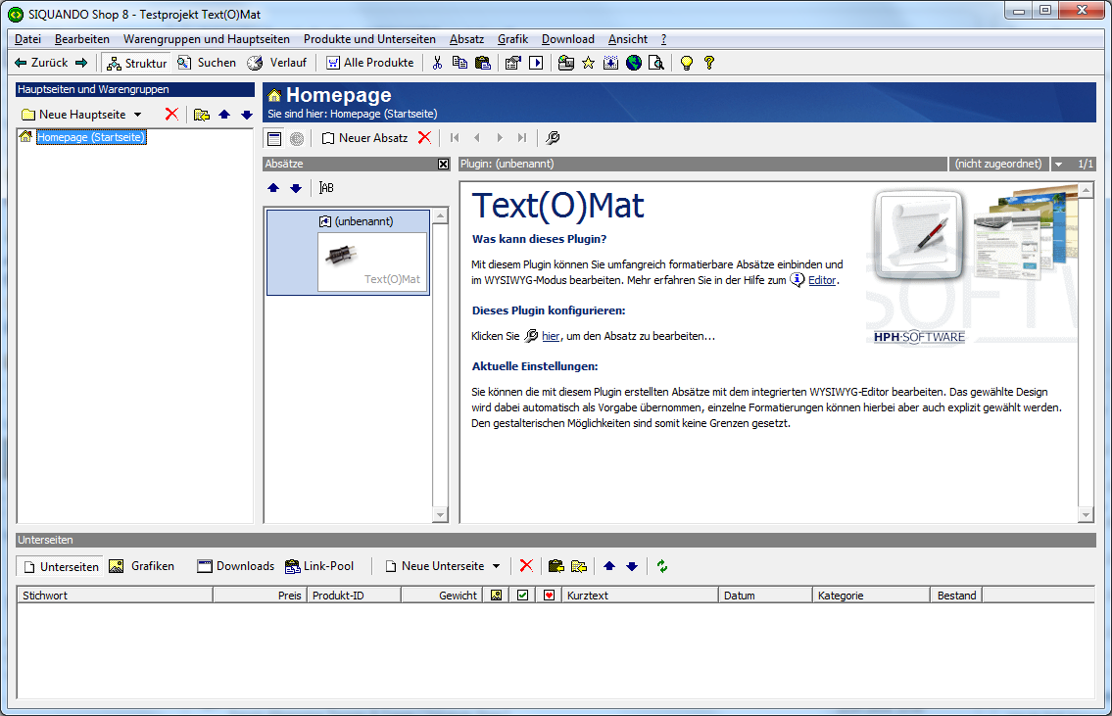Move paragraph up in Absätze panel
Viewport: 1112px width, 716px height.
click(273, 188)
